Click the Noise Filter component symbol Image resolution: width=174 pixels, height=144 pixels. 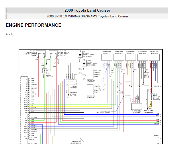click(x=151, y=97)
